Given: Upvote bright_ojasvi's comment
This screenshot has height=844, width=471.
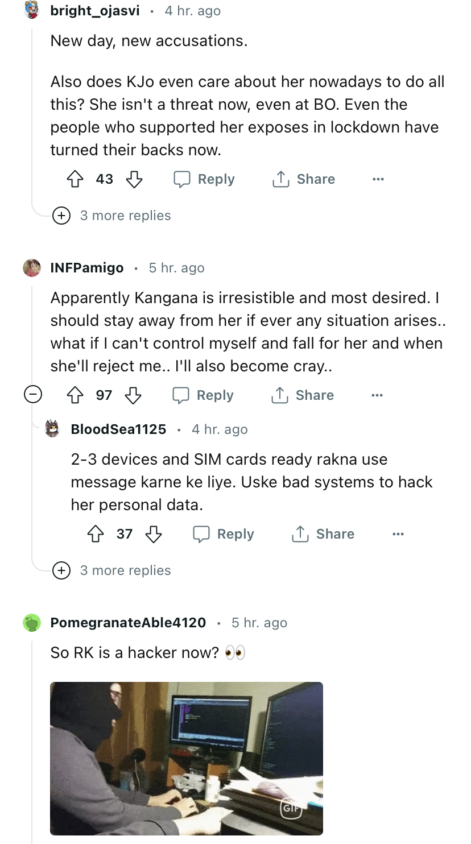Looking at the screenshot, I should [x=75, y=180].
